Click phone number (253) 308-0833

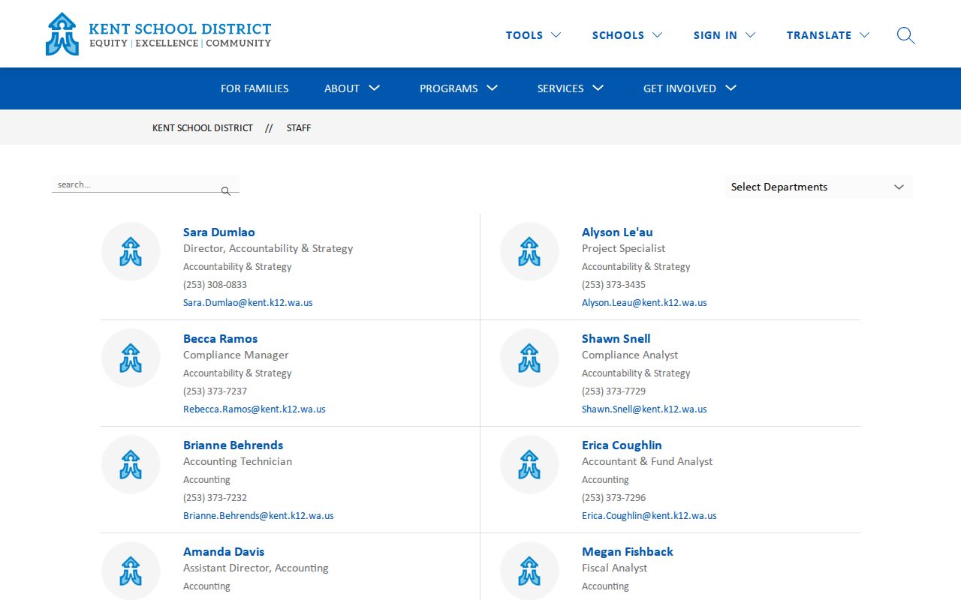(215, 285)
